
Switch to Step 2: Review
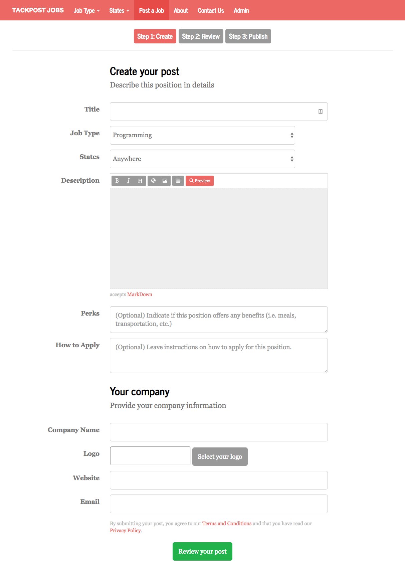click(201, 36)
